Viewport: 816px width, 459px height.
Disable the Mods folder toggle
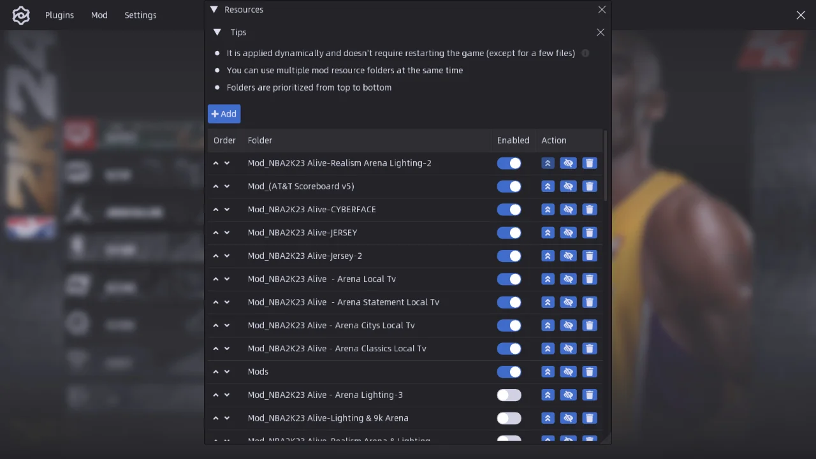[x=509, y=372]
